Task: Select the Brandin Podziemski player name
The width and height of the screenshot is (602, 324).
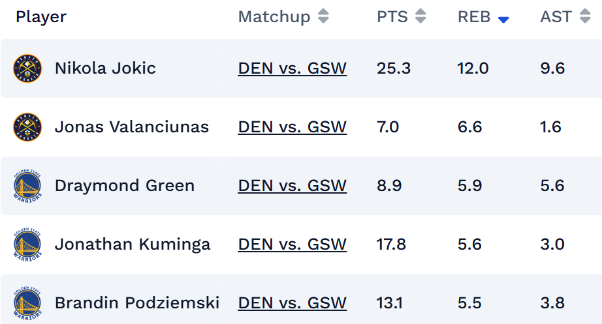Action: point(136,303)
